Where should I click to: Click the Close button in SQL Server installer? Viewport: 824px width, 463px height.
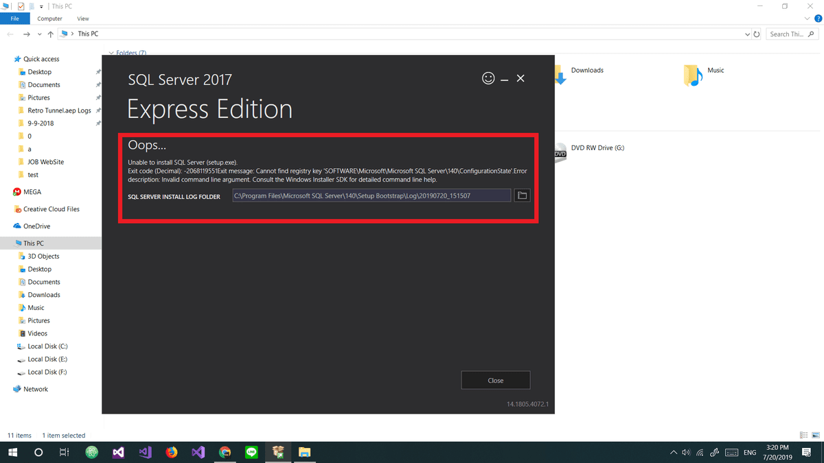click(x=495, y=380)
